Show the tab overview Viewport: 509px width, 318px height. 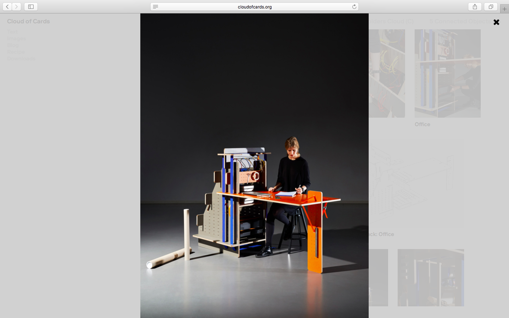tap(491, 7)
